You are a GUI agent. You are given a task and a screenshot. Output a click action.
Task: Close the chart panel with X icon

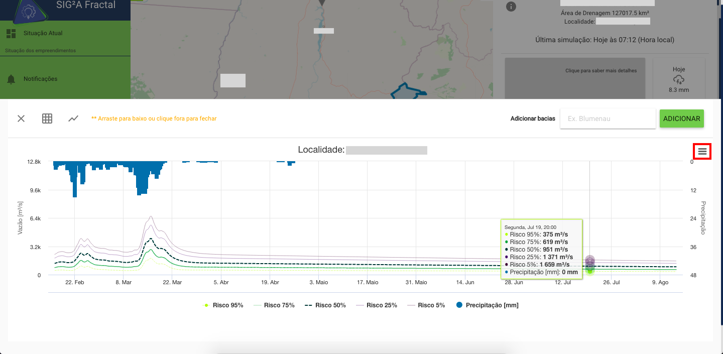point(21,119)
